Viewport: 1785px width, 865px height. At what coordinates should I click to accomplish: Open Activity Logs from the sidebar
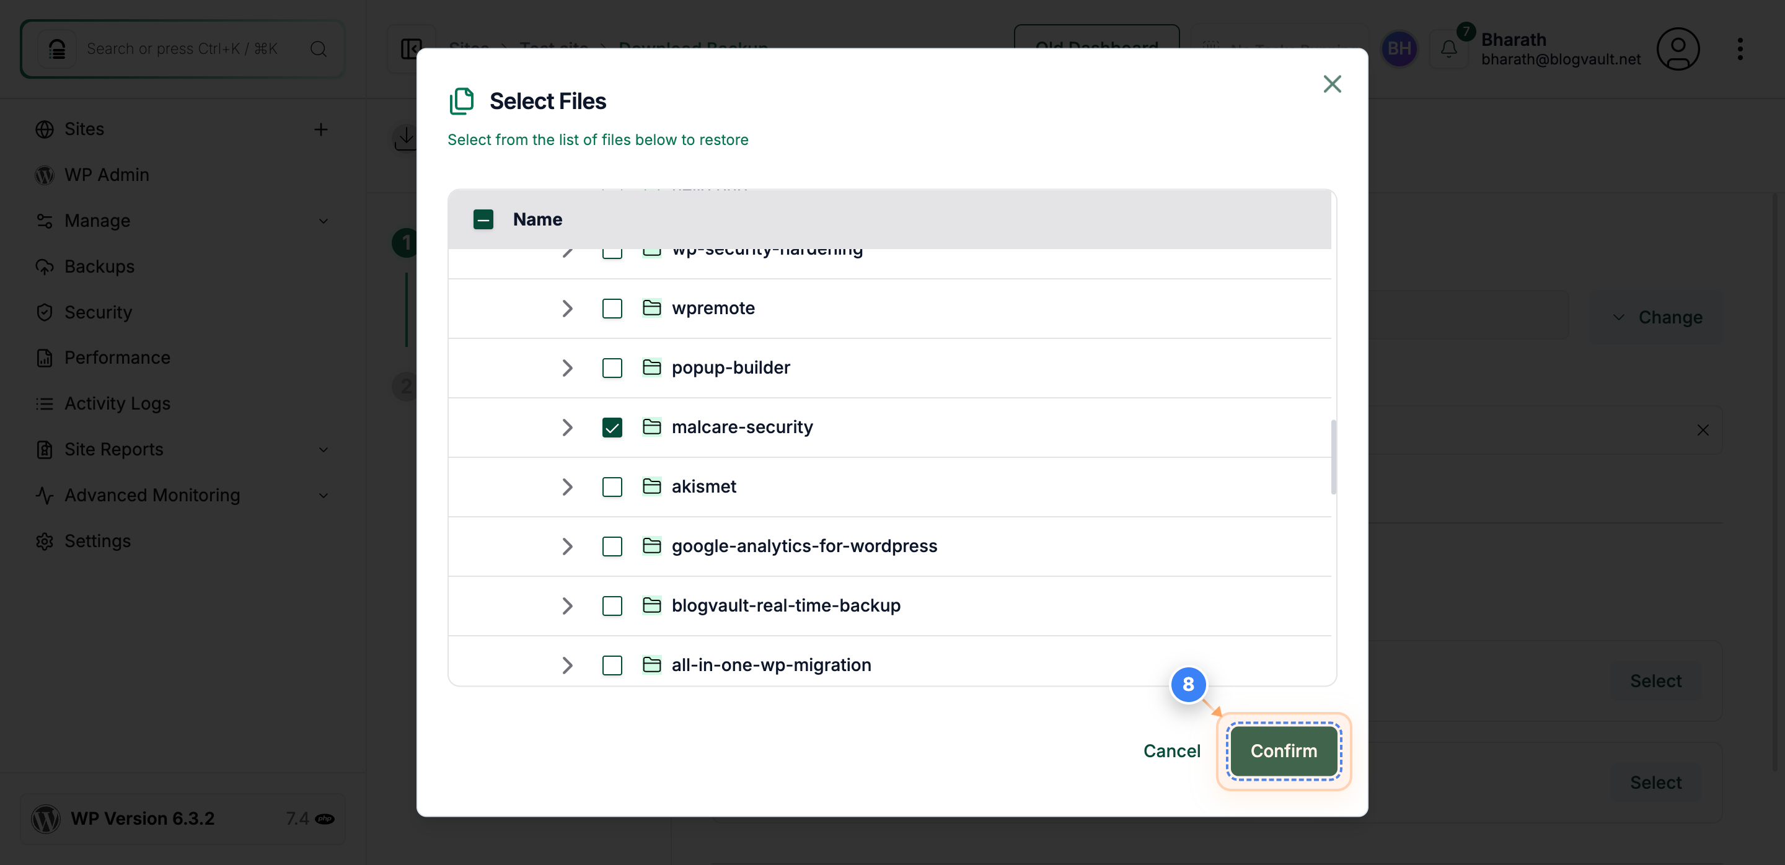pos(117,403)
